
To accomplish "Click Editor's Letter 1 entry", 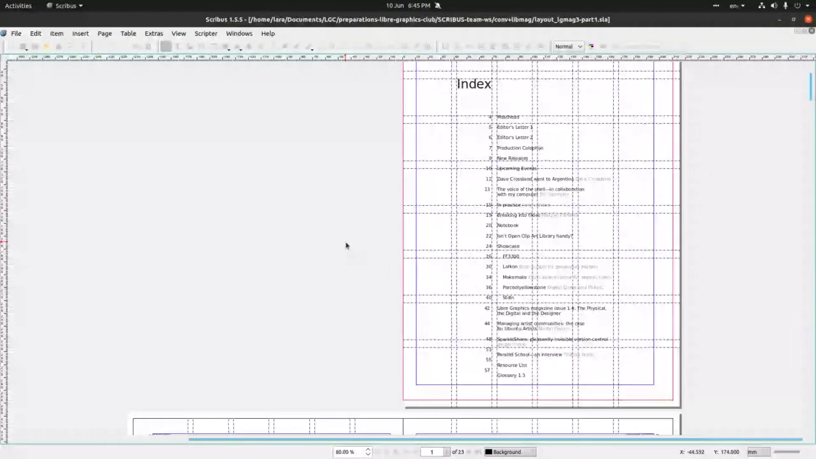I will (x=514, y=127).
